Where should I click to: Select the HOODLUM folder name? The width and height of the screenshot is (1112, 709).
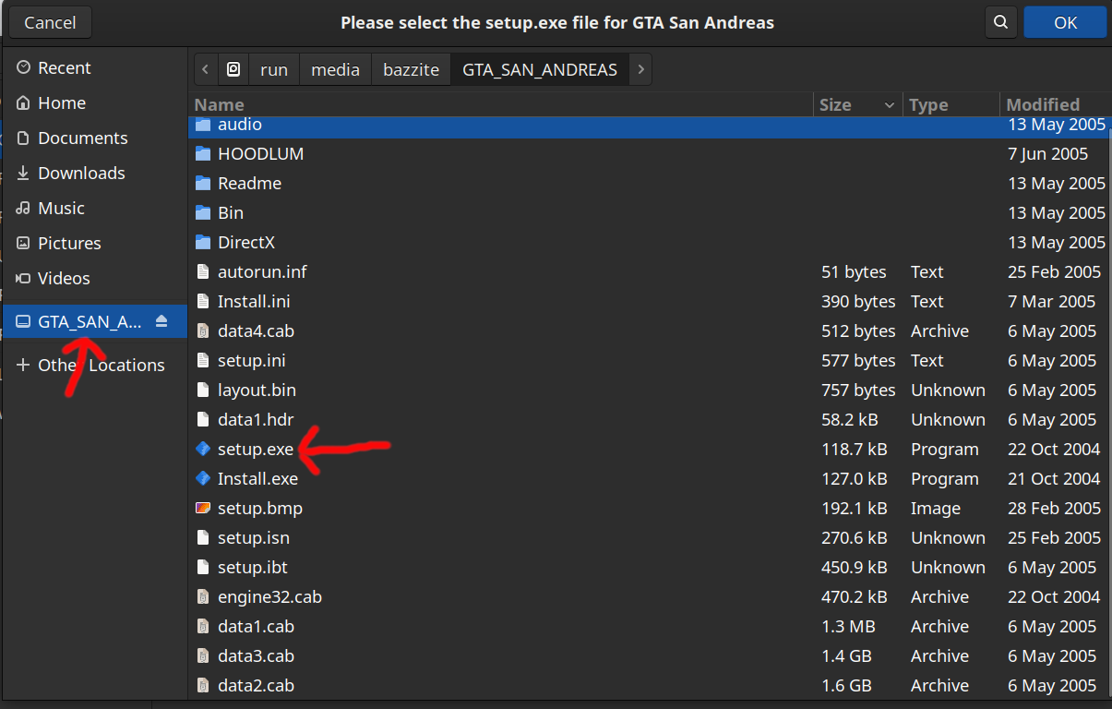[260, 153]
